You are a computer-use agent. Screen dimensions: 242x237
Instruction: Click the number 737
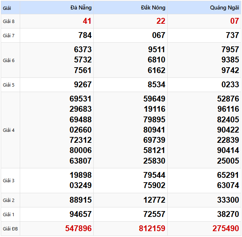(x=232, y=35)
